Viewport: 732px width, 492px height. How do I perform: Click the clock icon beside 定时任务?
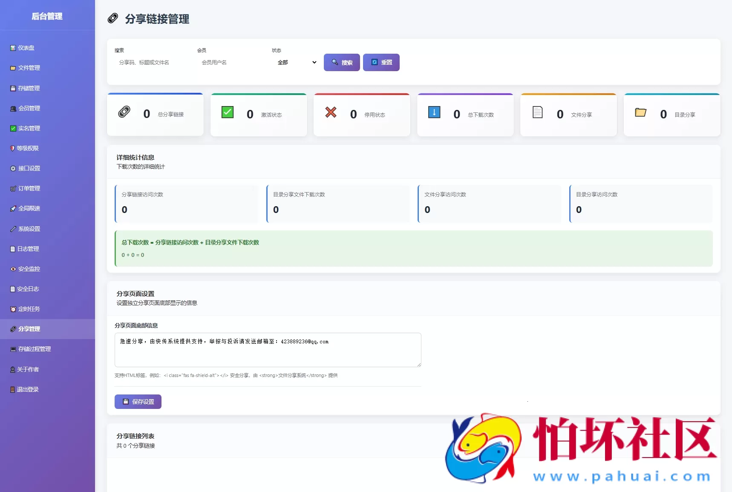(13, 308)
